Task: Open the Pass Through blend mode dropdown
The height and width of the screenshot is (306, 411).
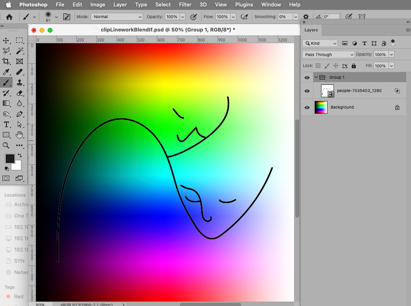Action: coord(328,55)
